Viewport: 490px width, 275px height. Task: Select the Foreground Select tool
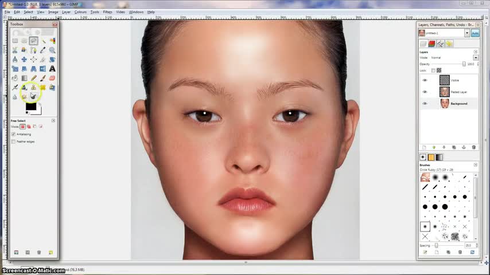pos(24,50)
